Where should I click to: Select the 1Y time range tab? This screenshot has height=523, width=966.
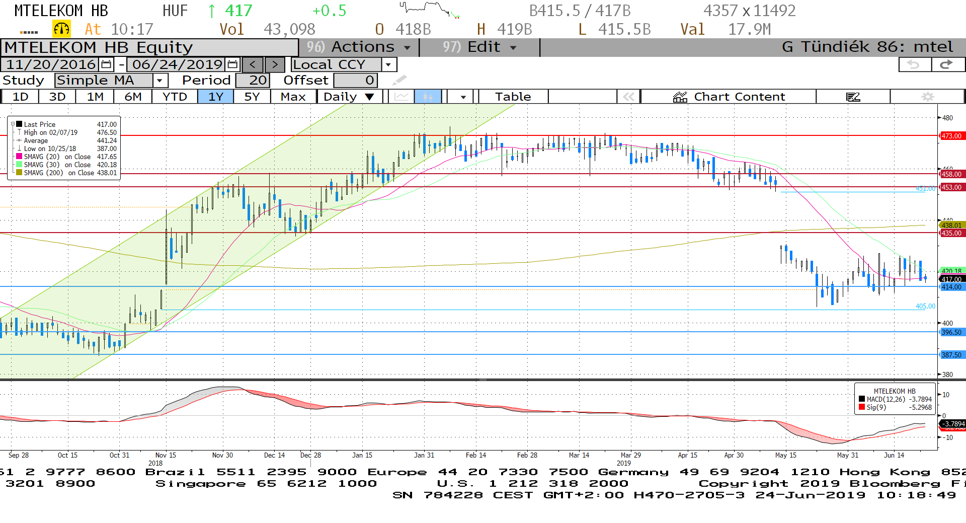click(215, 97)
